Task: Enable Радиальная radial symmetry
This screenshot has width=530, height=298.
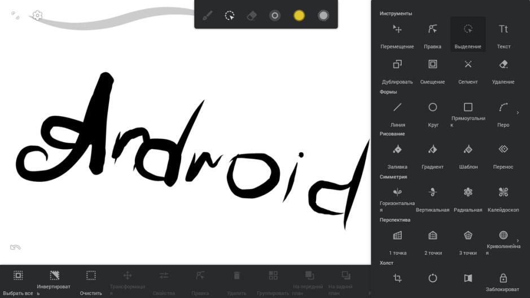Action: [468, 199]
